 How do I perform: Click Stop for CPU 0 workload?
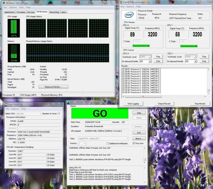click(158, 57)
